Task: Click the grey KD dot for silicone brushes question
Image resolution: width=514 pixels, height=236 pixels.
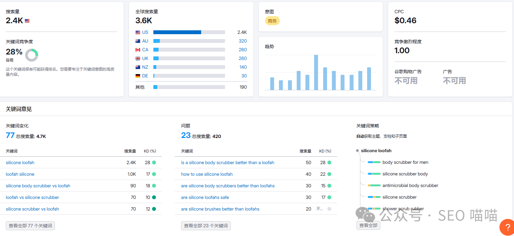Action: (329, 209)
